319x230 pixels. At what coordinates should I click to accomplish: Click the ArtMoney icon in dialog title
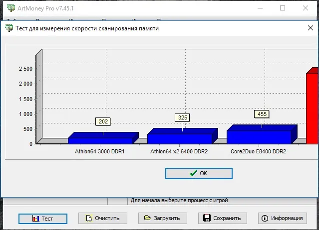[x=9, y=28]
